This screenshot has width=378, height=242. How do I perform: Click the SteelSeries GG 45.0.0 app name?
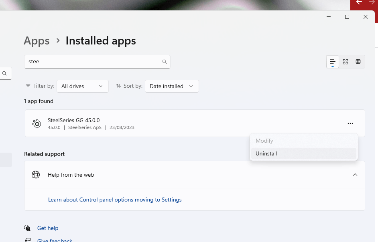pyautogui.click(x=73, y=120)
